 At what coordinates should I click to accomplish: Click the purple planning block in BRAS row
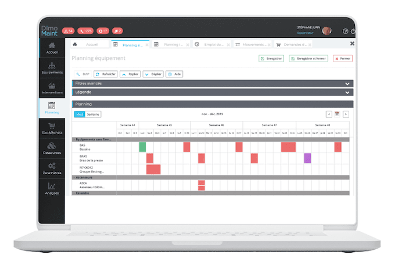point(307,158)
